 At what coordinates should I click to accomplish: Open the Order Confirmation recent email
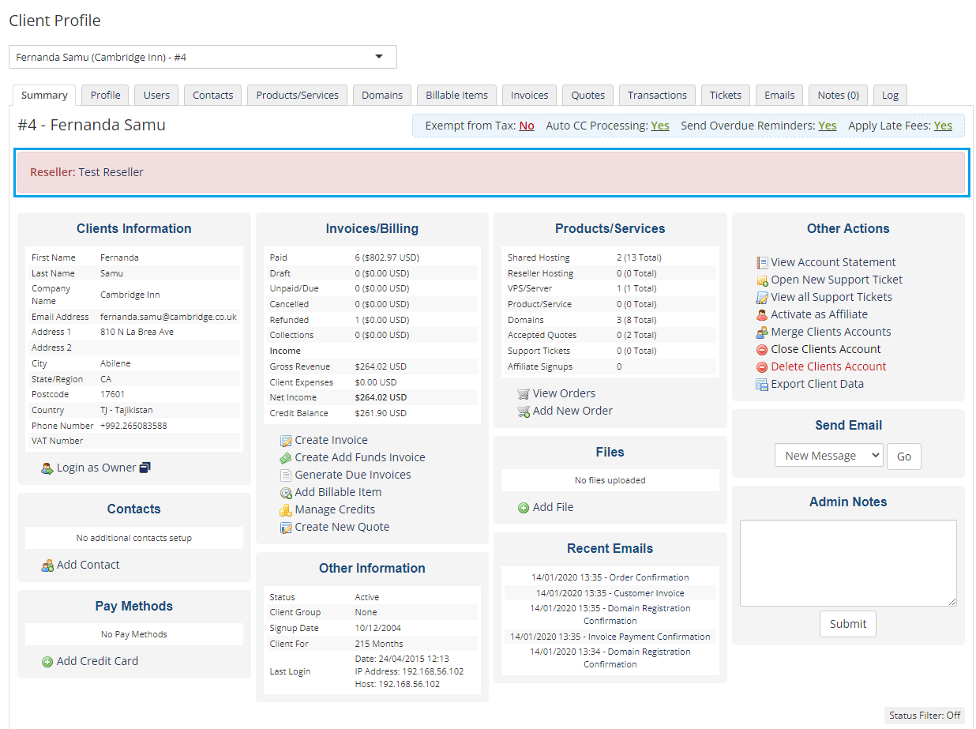pos(610,577)
